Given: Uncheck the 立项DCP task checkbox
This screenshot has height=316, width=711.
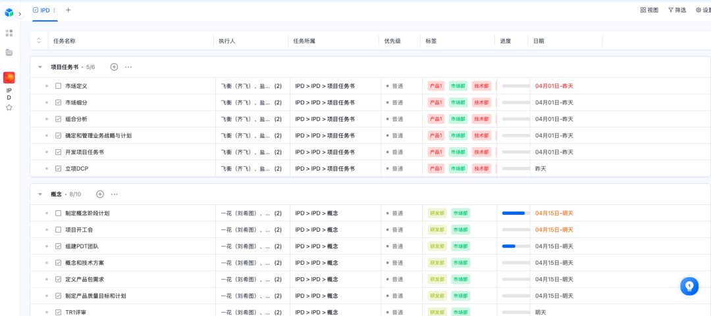Looking at the screenshot, I should click(x=59, y=169).
